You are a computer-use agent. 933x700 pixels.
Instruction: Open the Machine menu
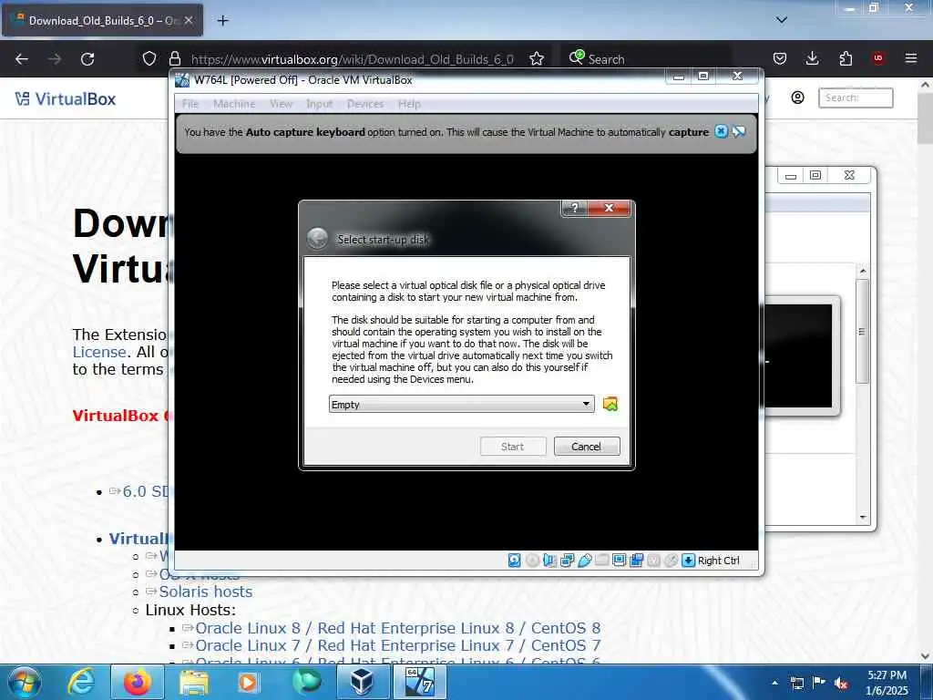pos(234,104)
